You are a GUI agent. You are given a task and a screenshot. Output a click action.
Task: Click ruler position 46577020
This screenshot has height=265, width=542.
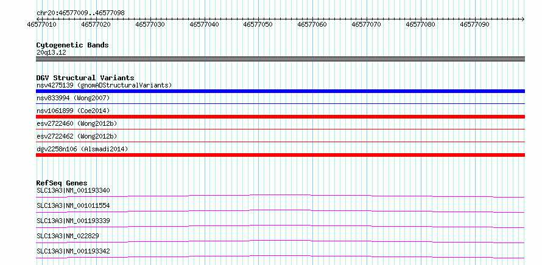coord(96,24)
